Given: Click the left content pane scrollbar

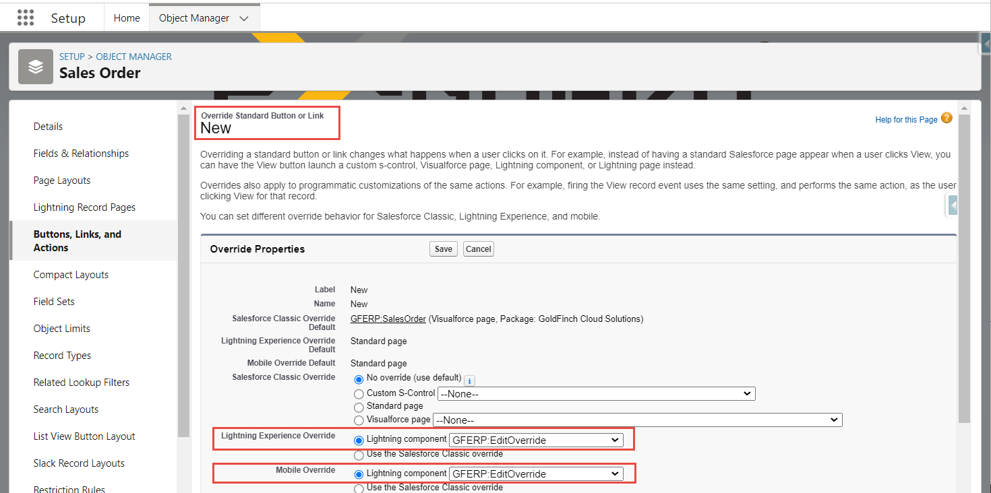Looking at the screenshot, I should click(183, 276).
